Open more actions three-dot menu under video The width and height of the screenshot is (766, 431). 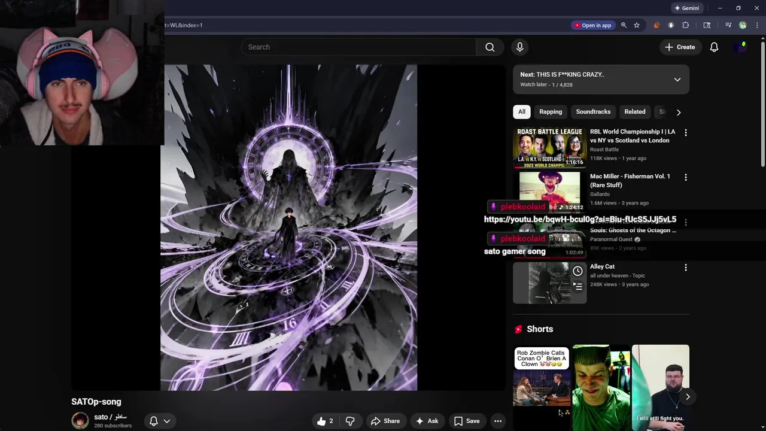(x=498, y=421)
